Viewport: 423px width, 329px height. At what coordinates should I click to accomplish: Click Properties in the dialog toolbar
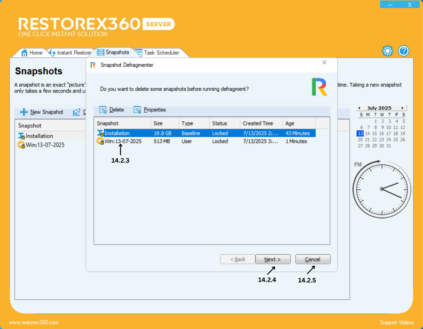tap(149, 110)
